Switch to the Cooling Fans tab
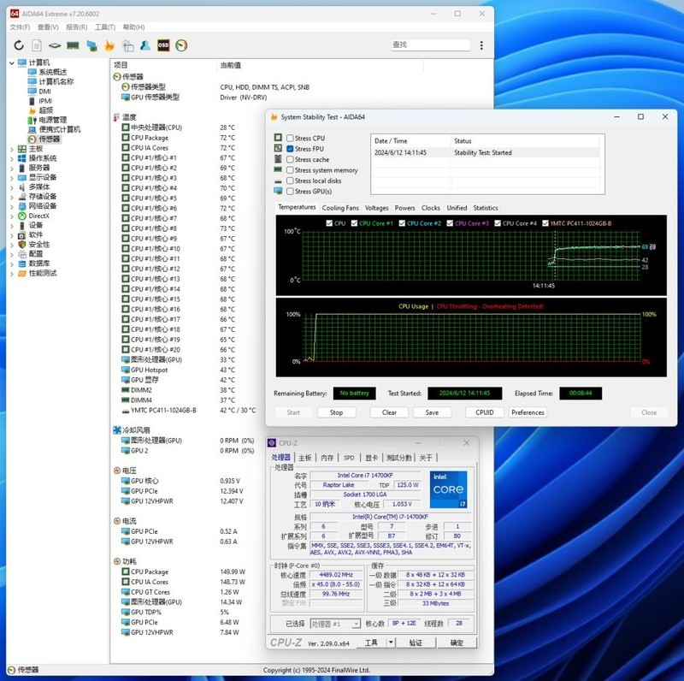Screen dimensions: 684x681 click(340, 208)
